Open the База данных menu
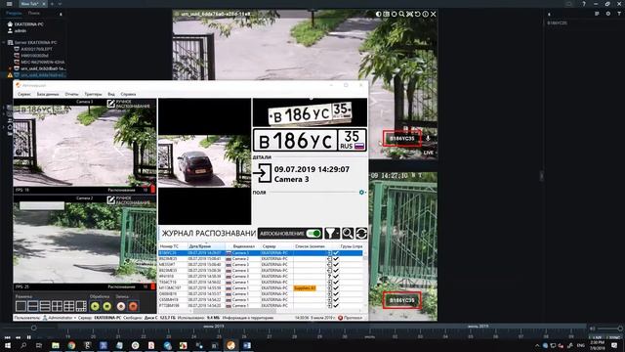Screen dimensions: 625x352 pyautogui.click(x=48, y=94)
